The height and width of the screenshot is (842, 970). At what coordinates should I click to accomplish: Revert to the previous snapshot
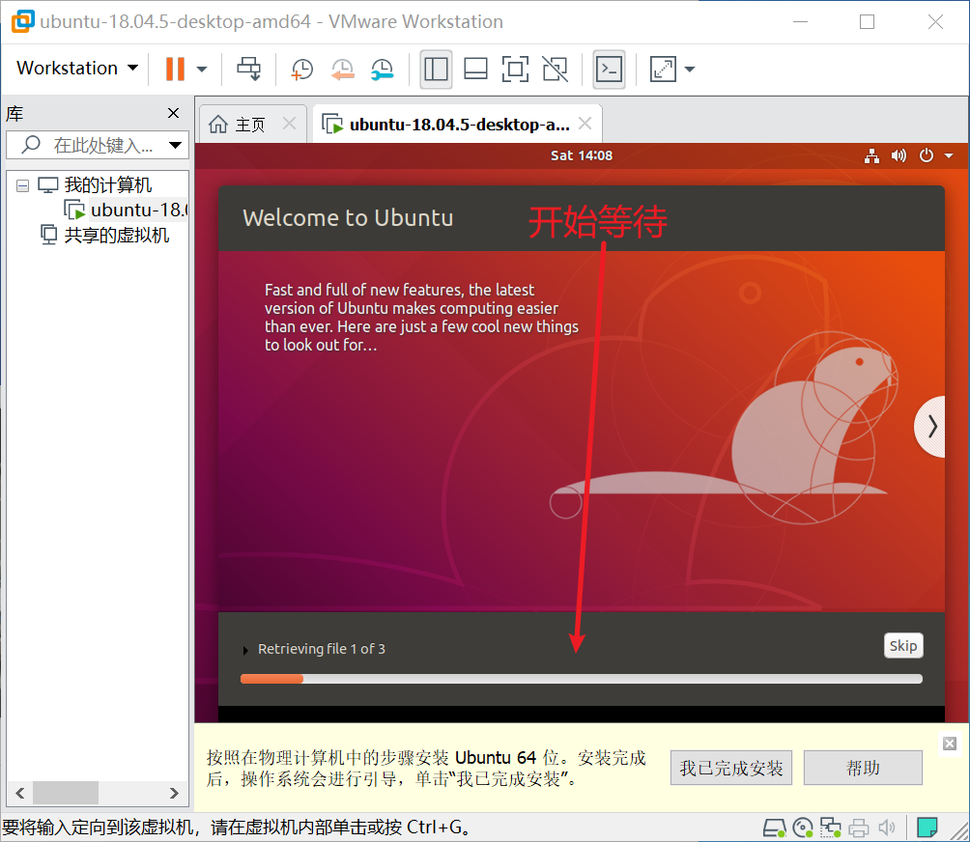[342, 70]
